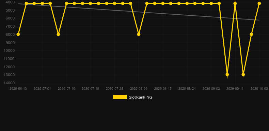The width and height of the screenshot is (269, 131).
Task: Click the 8000 y-axis label
Action: tap(10, 34)
